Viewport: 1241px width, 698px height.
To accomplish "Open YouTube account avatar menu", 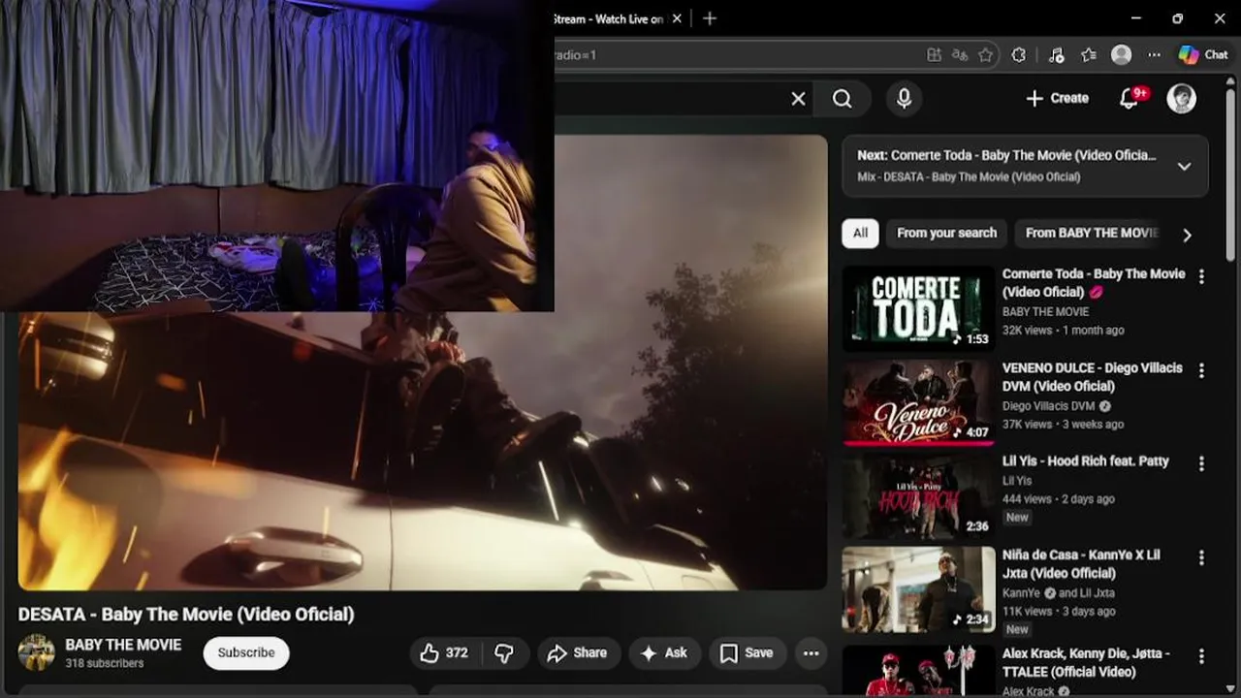I will click(x=1181, y=98).
